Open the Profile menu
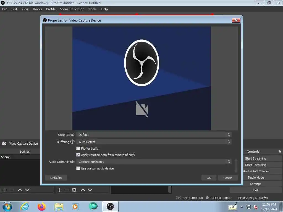This screenshot has width=283, height=212. point(51,9)
